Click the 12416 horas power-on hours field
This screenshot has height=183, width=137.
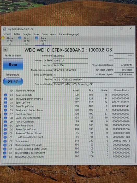[x=124, y=75]
